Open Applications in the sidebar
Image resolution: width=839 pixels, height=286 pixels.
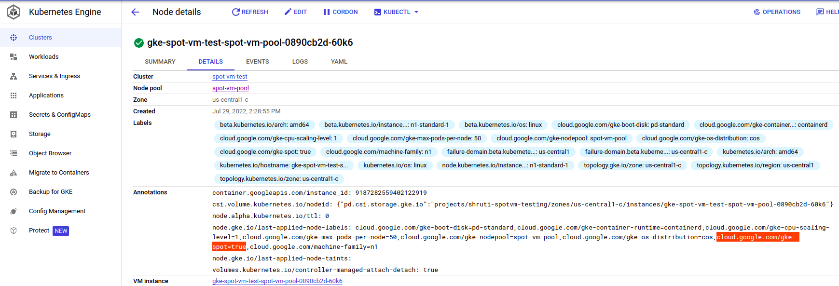point(46,95)
